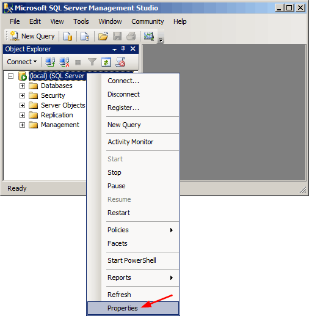Click the Stop square icon
309x316 pixels.
point(78,62)
